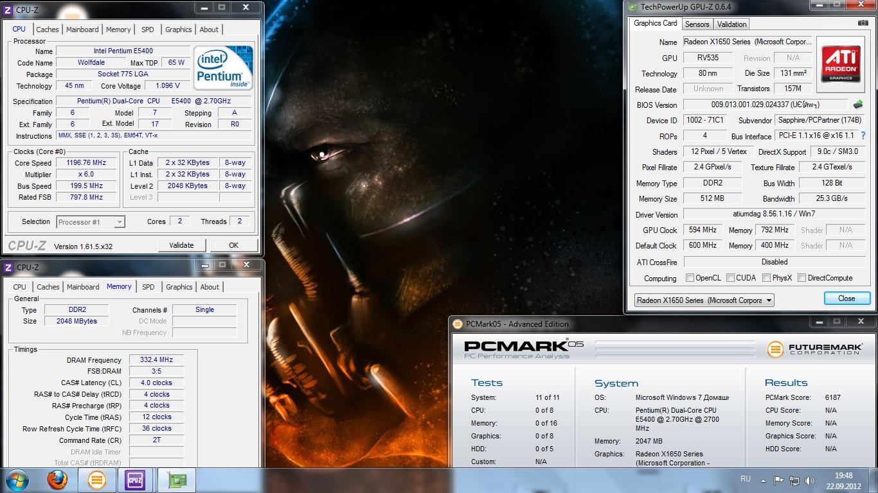Open CPU tab in lower CPU-Z window
This screenshot has width=878, height=493.
tap(20, 287)
